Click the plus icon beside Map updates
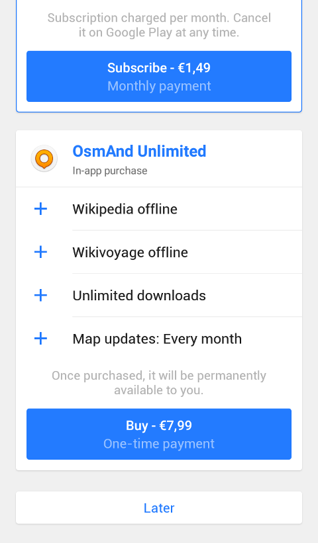 click(40, 339)
